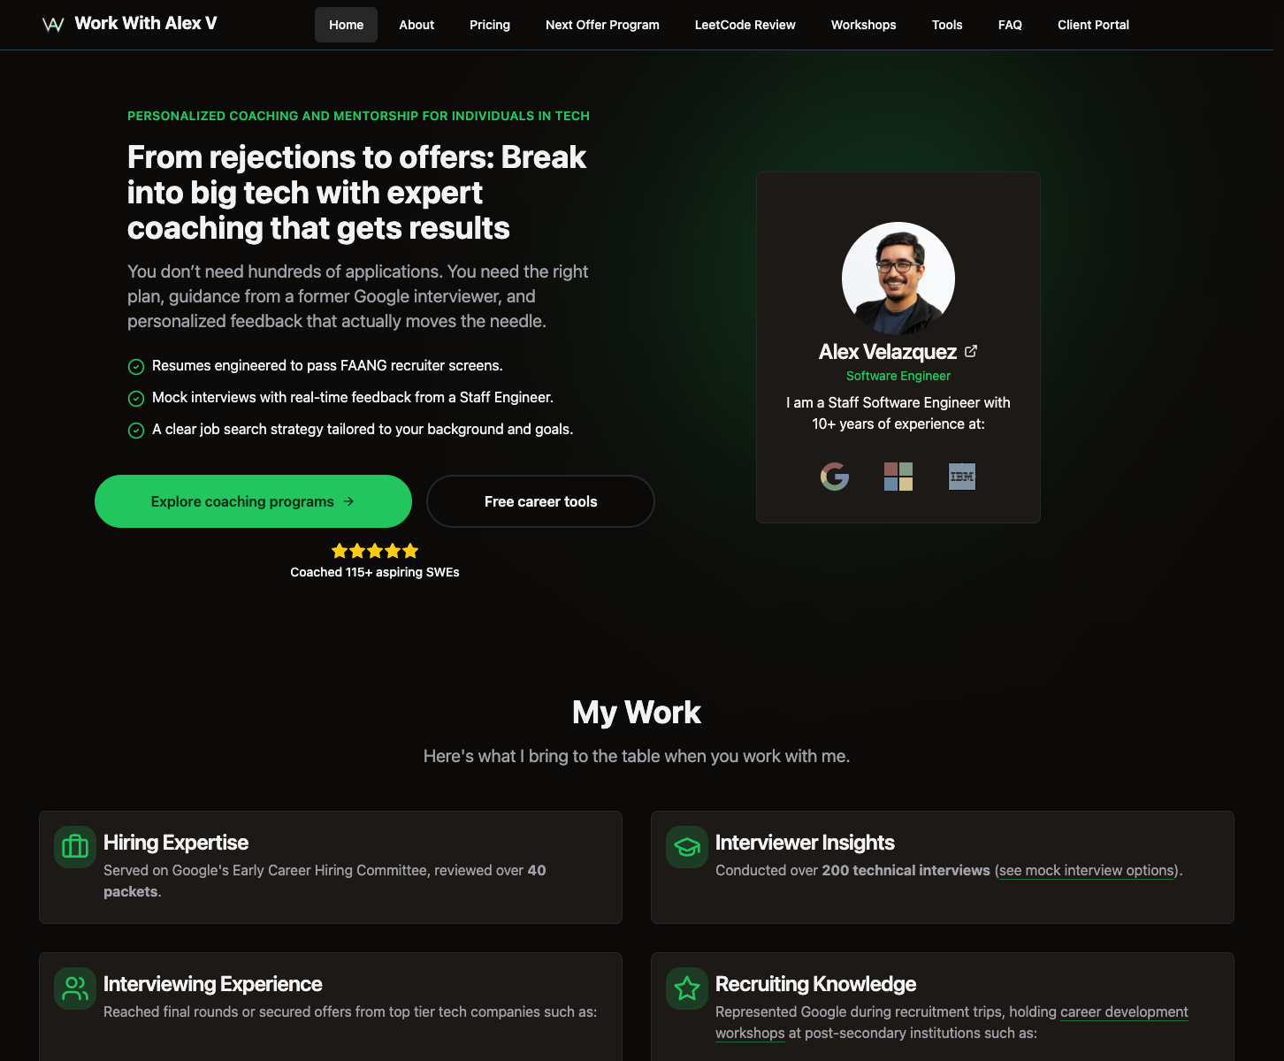1284x1061 pixels.
Task: Open the Client Portal
Action: [x=1093, y=25]
